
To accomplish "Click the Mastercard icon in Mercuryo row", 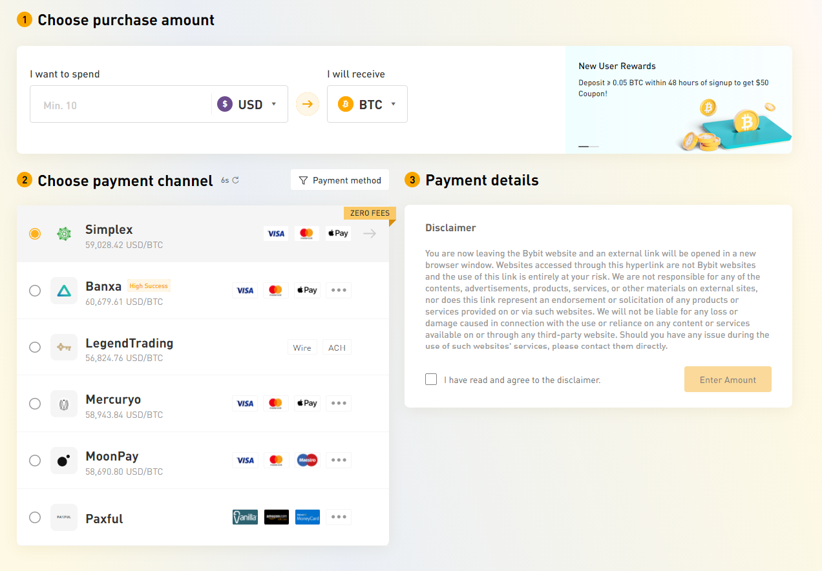I will pos(276,403).
